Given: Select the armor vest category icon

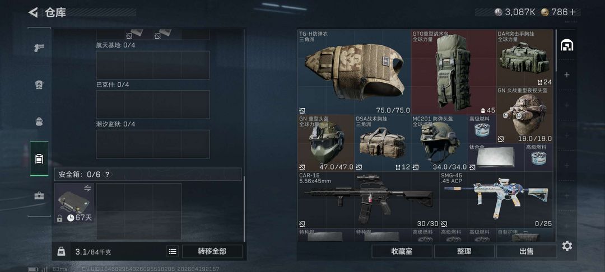Looking at the screenshot, I should [39, 85].
